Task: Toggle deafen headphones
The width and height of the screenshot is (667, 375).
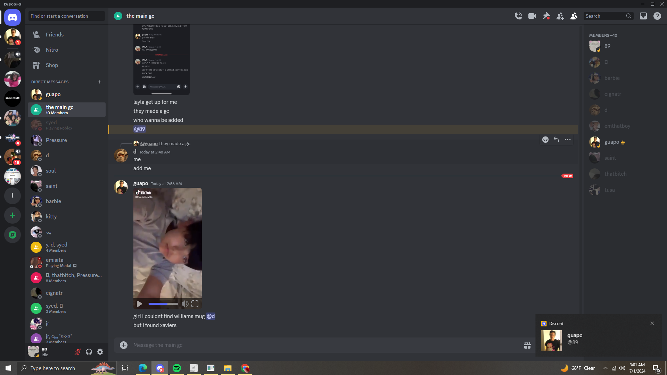Action: coord(89,352)
